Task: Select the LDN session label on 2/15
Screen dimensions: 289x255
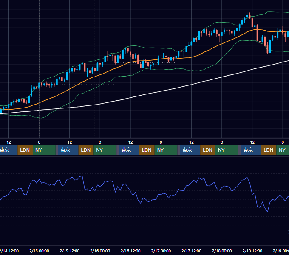Action: [86, 150]
